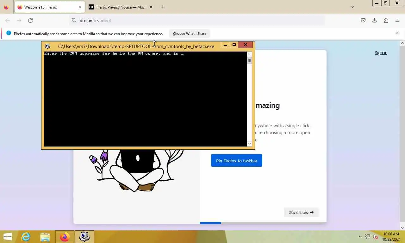Open the Firefox hamburger menu
The height and width of the screenshot is (243, 405).
pos(397,21)
